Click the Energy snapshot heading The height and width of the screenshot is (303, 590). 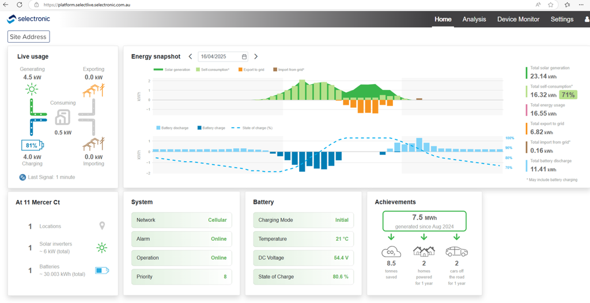[x=156, y=56]
